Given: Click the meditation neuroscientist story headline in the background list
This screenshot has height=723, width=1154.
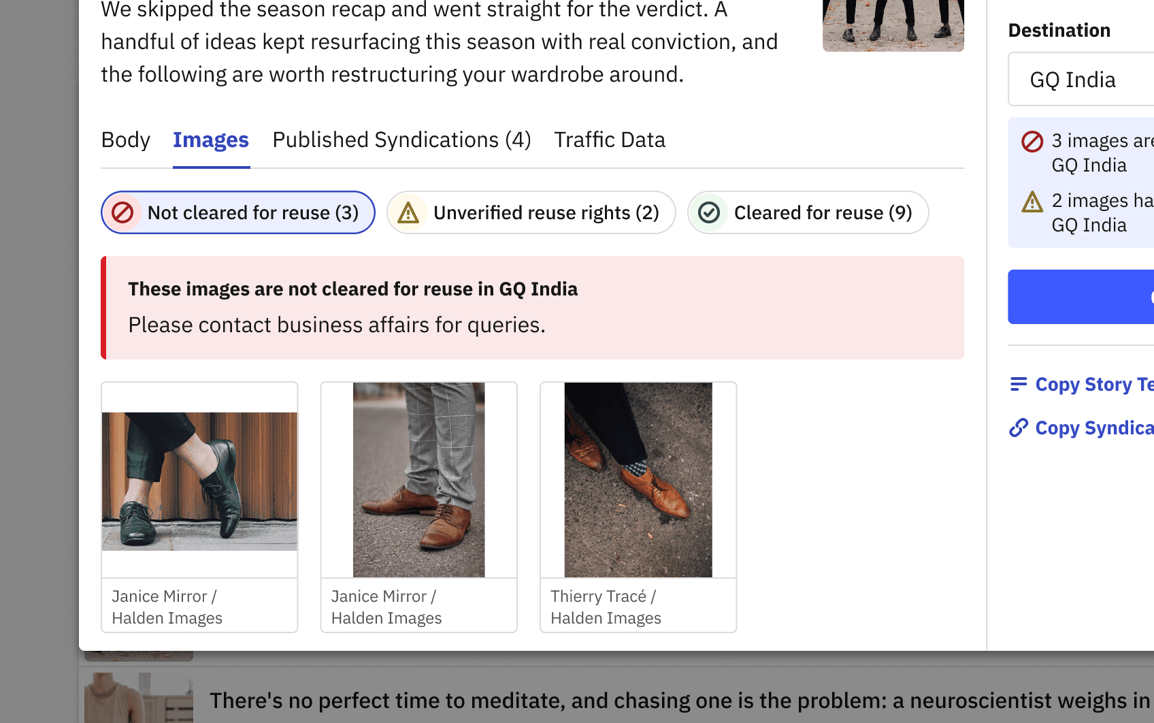Looking at the screenshot, I should pos(680,701).
